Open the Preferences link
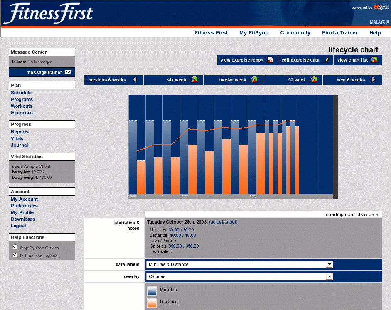This screenshot has width=391, height=310. coord(24,206)
